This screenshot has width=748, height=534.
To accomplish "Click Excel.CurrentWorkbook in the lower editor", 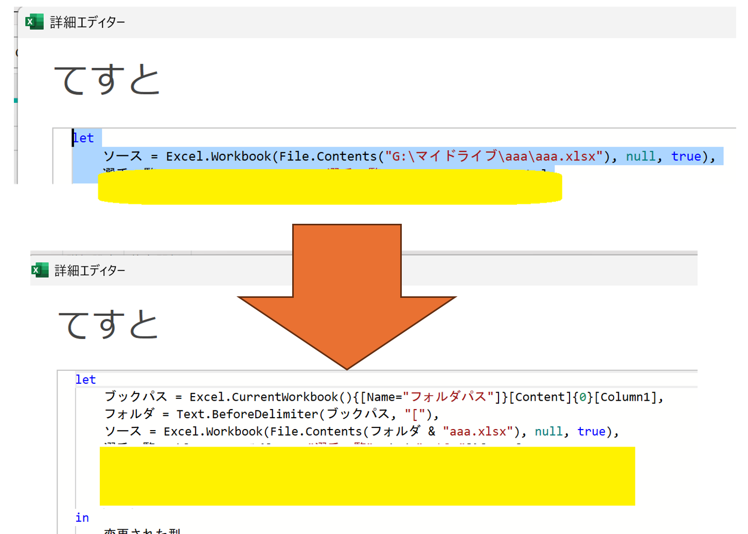I will 263,397.
